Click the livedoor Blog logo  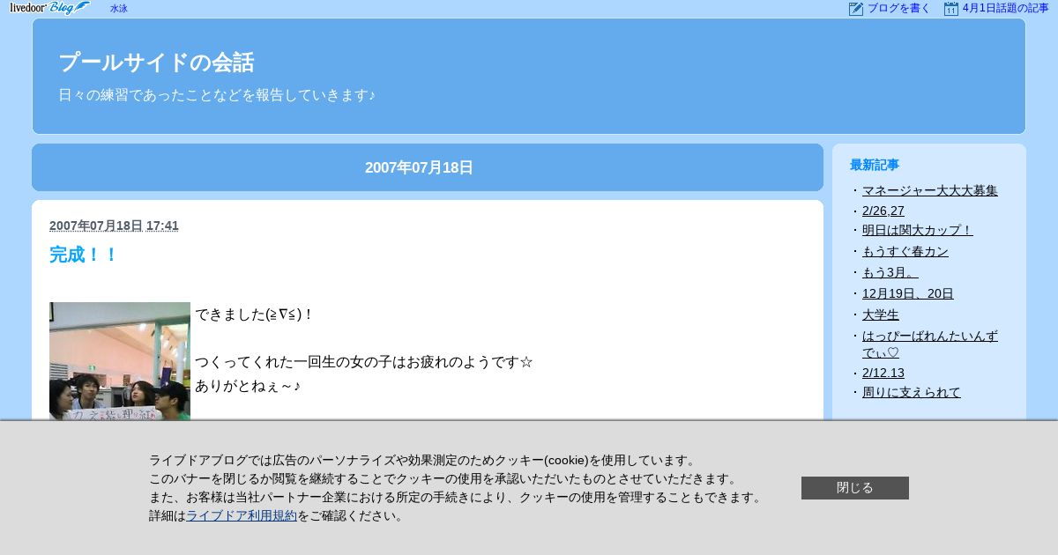point(50,8)
